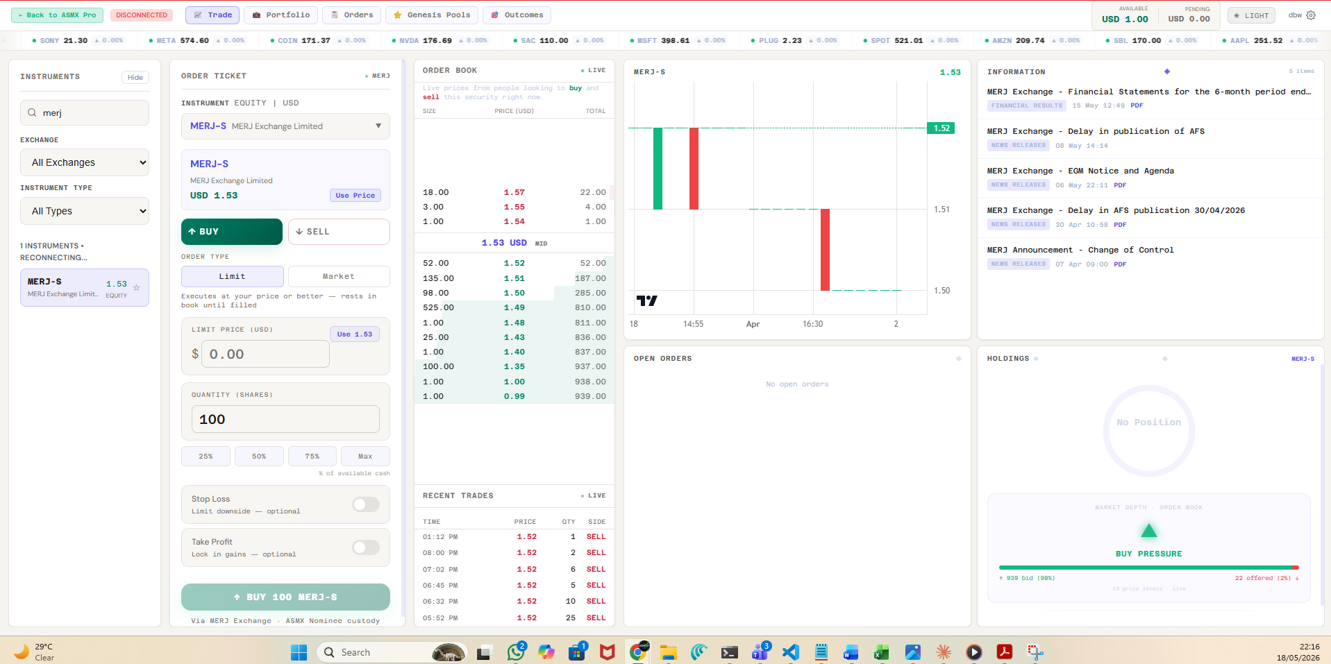The height and width of the screenshot is (664, 1331).
Task: Open Copilot from the taskbar
Action: [x=546, y=652]
